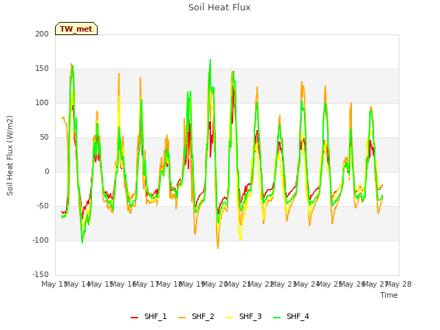
Task: Click the May 28 x-axis label
Action: coord(399,284)
